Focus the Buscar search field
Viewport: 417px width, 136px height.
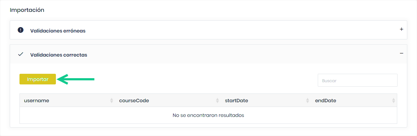(357, 80)
